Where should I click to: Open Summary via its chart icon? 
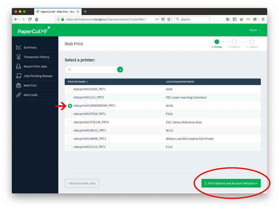tap(19, 47)
